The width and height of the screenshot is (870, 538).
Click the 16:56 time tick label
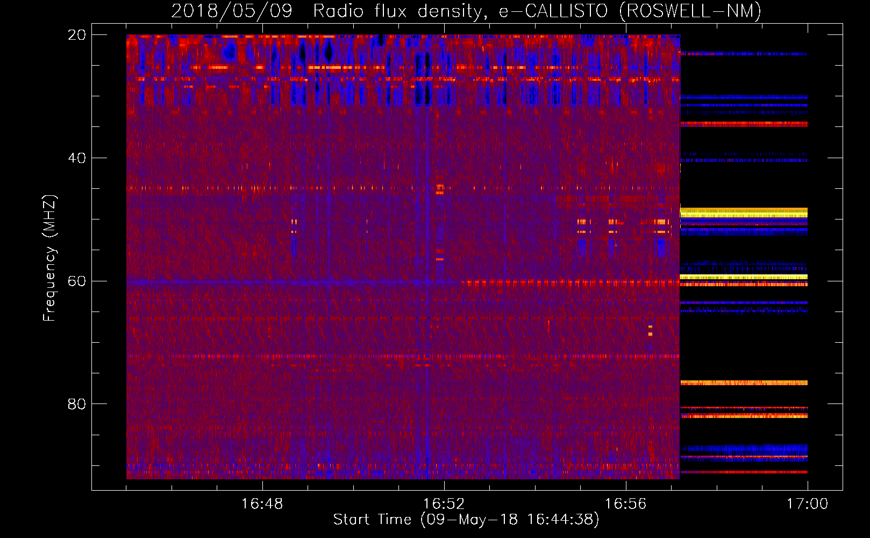(625, 504)
